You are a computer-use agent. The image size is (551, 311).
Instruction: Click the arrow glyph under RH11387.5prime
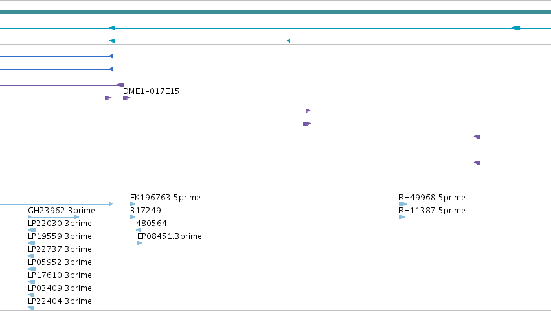[401, 217]
